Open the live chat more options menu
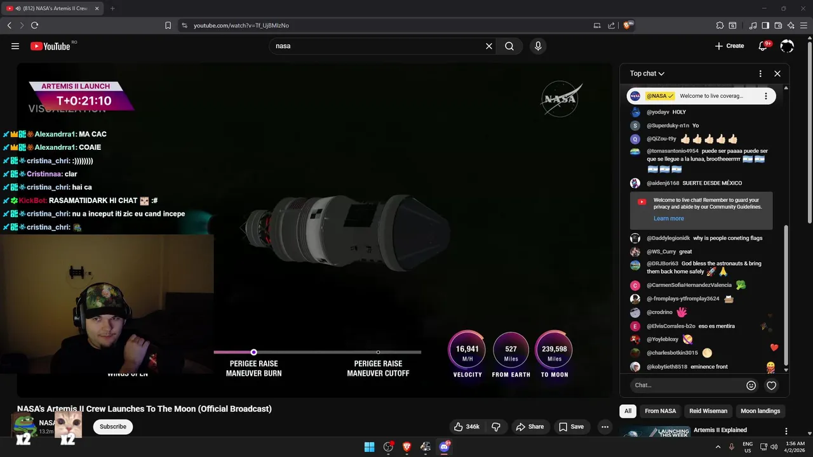The image size is (813, 457). 760,74
